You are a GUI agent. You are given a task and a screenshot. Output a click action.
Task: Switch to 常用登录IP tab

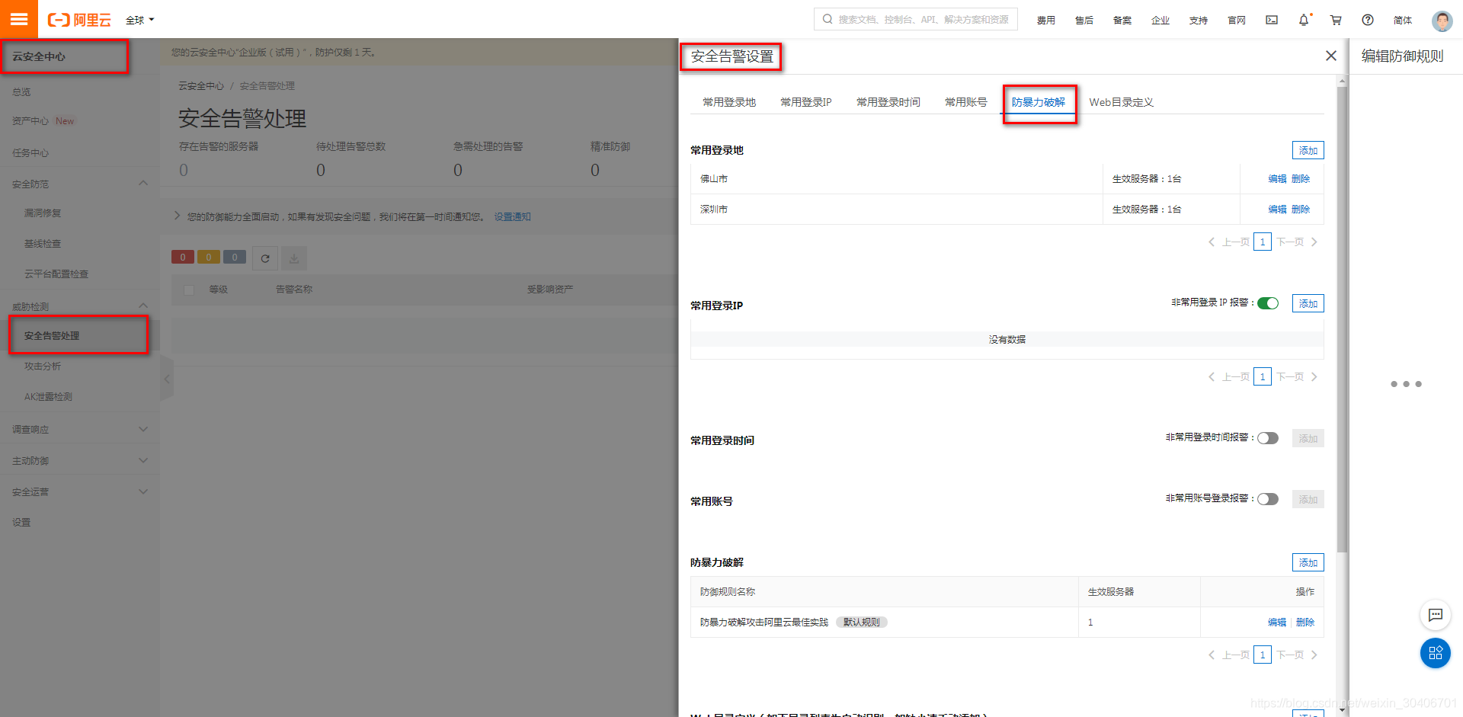[806, 102]
